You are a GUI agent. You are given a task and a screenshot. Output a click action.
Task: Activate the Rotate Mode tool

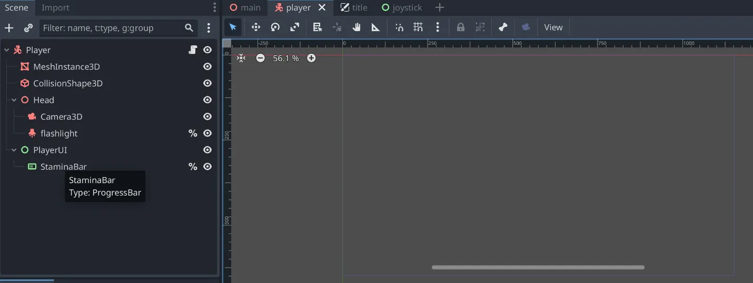[275, 27]
